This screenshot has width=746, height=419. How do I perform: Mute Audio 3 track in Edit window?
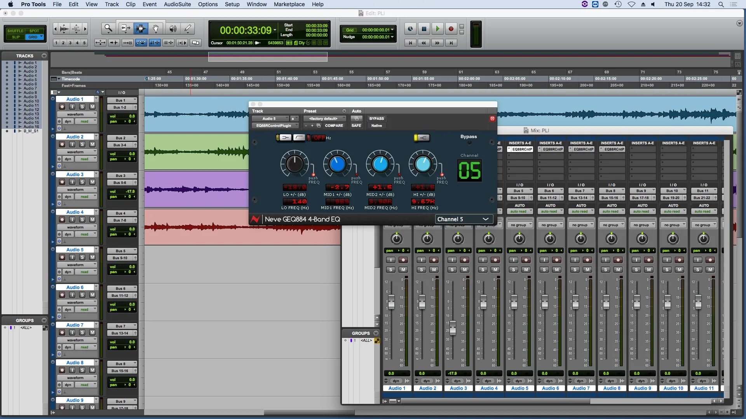tap(92, 182)
